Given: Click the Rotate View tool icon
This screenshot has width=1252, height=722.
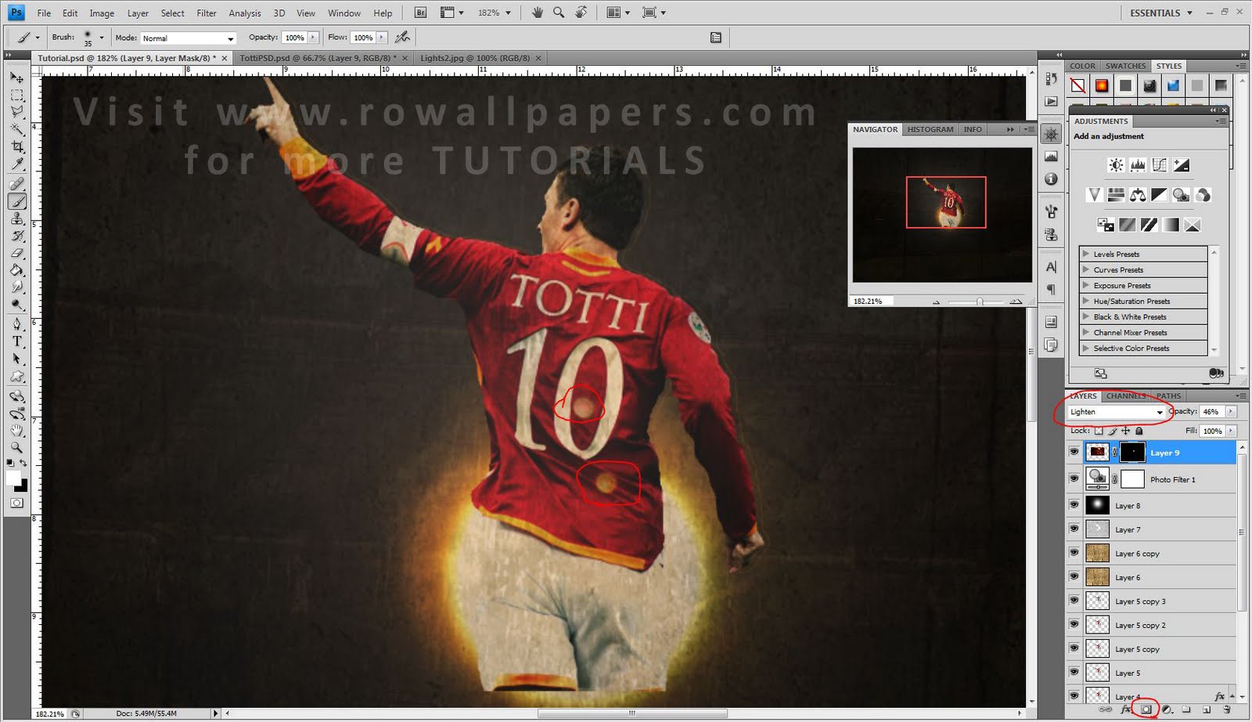Looking at the screenshot, I should tap(581, 13).
